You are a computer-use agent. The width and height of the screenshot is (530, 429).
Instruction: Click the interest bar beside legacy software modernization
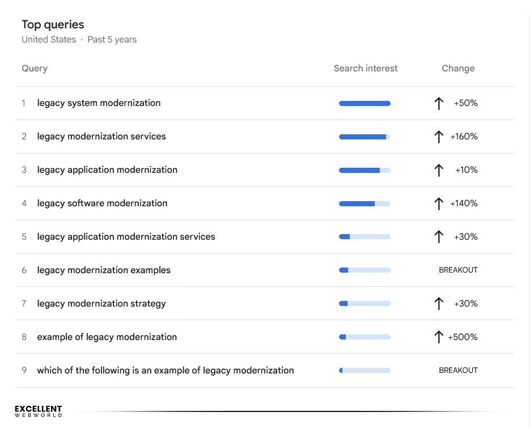pyautogui.click(x=364, y=203)
